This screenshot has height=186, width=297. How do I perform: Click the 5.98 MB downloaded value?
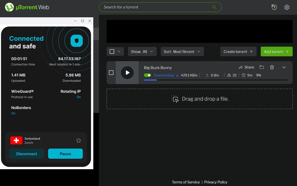[73, 75]
